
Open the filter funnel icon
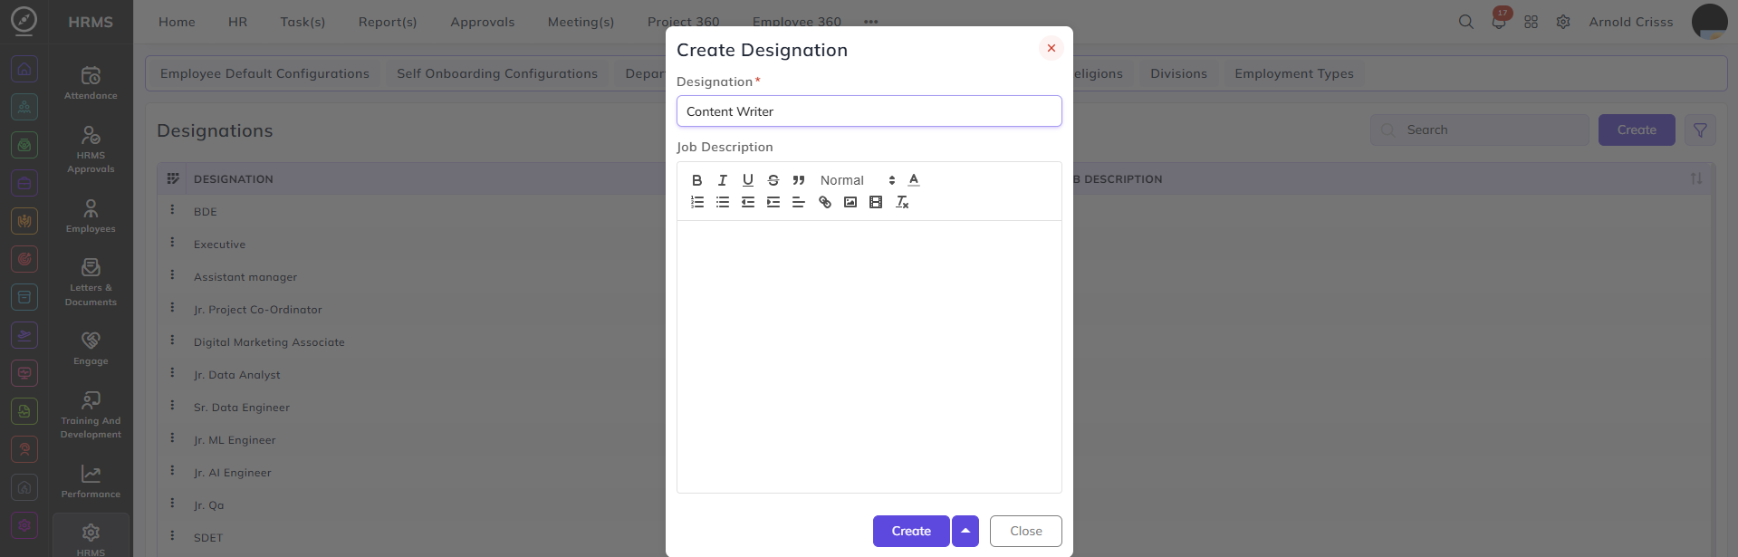1700,130
